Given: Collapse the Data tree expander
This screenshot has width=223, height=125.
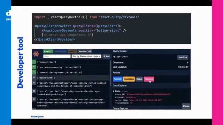Looking at the screenshot, I should click(114, 91).
